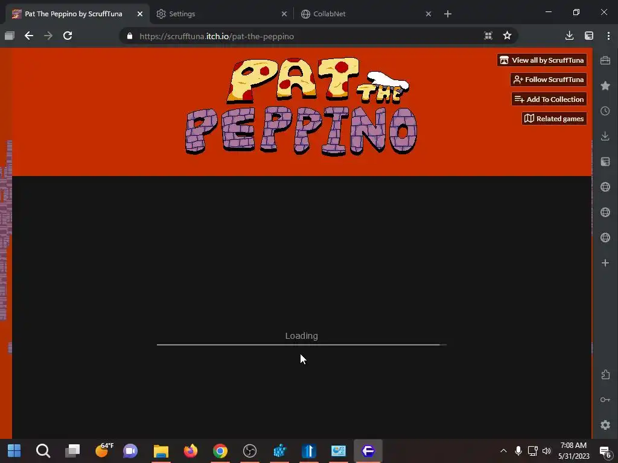Click the screenshot capture icon in address bar
The image size is (618, 463).
[488, 36]
